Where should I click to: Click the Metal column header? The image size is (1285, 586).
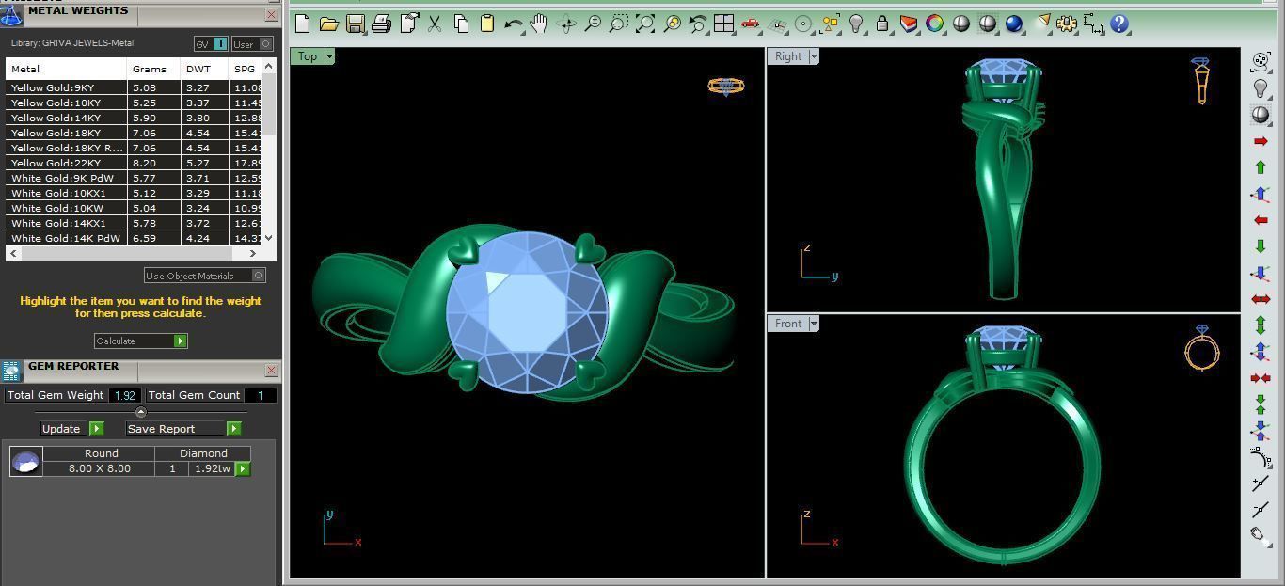[66, 69]
